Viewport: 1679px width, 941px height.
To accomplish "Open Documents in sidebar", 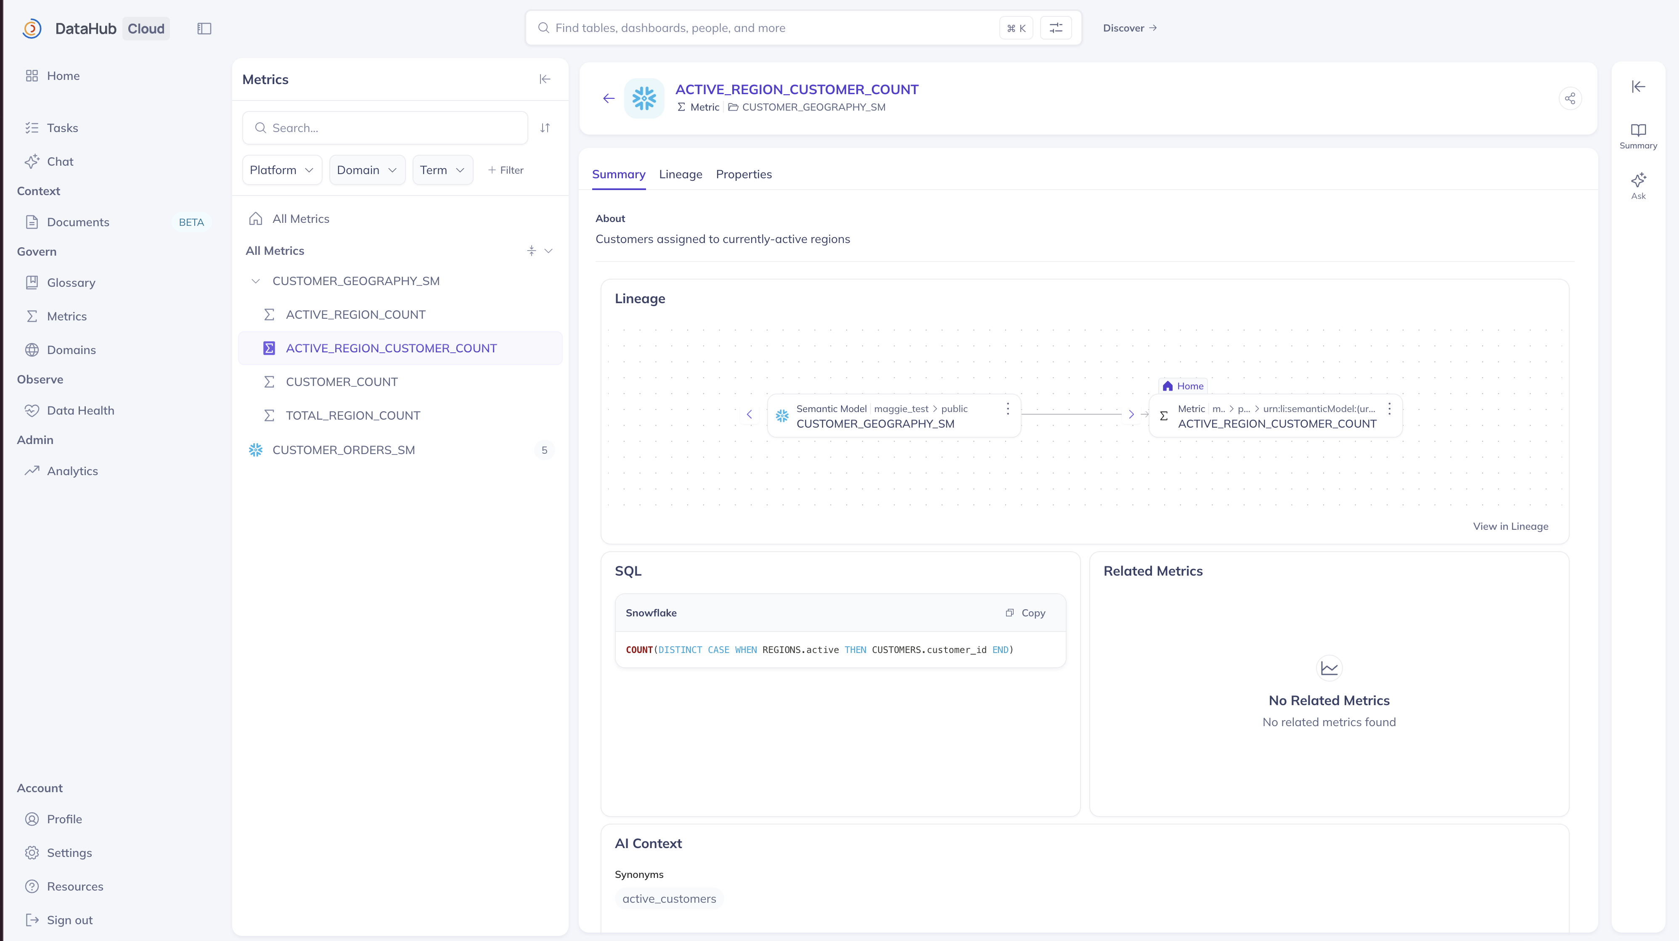I will 77,222.
